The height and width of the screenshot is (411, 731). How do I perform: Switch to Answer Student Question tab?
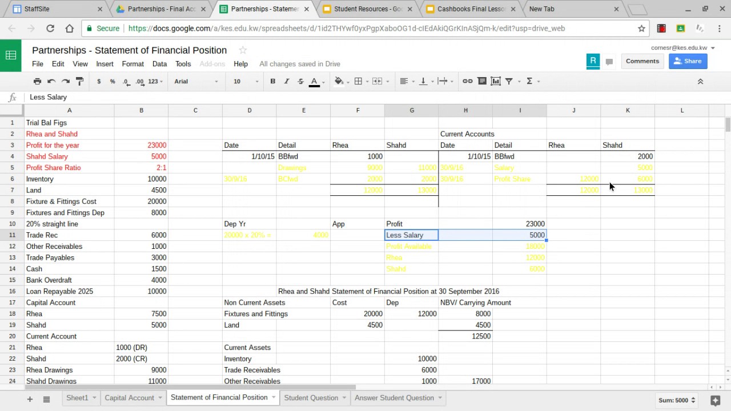394,398
